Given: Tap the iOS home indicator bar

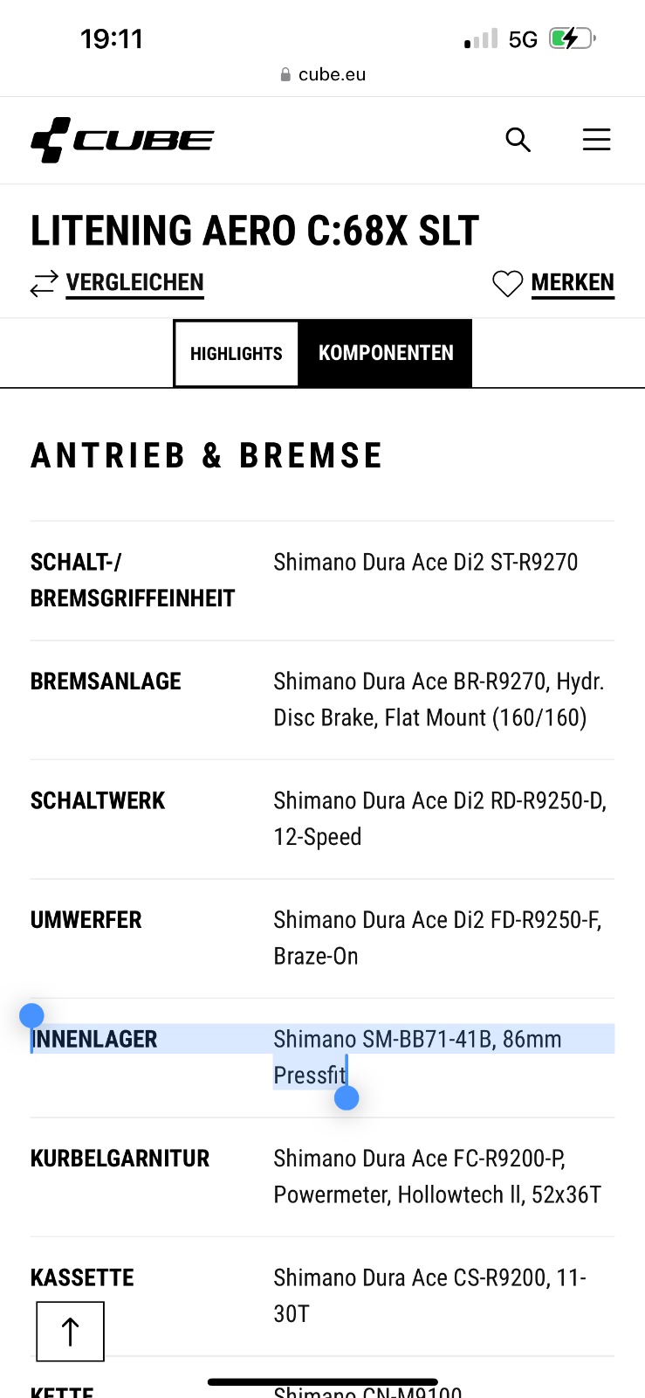Looking at the screenshot, I should click(322, 1381).
